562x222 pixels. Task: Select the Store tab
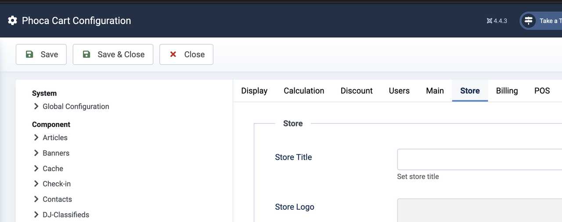pos(470,91)
